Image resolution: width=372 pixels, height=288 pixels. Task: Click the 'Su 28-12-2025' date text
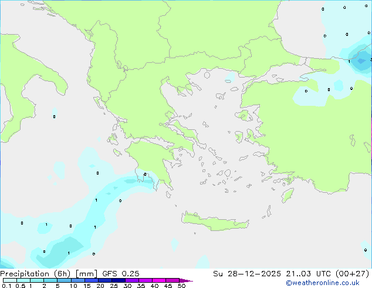pos(247,274)
